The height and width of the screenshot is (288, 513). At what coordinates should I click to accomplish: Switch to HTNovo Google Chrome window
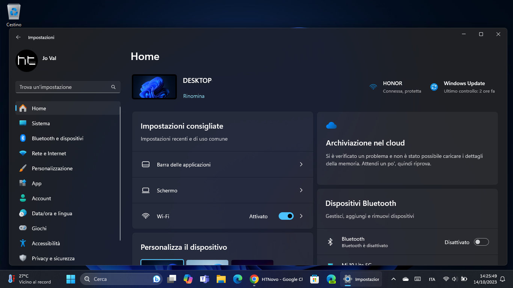click(276, 279)
